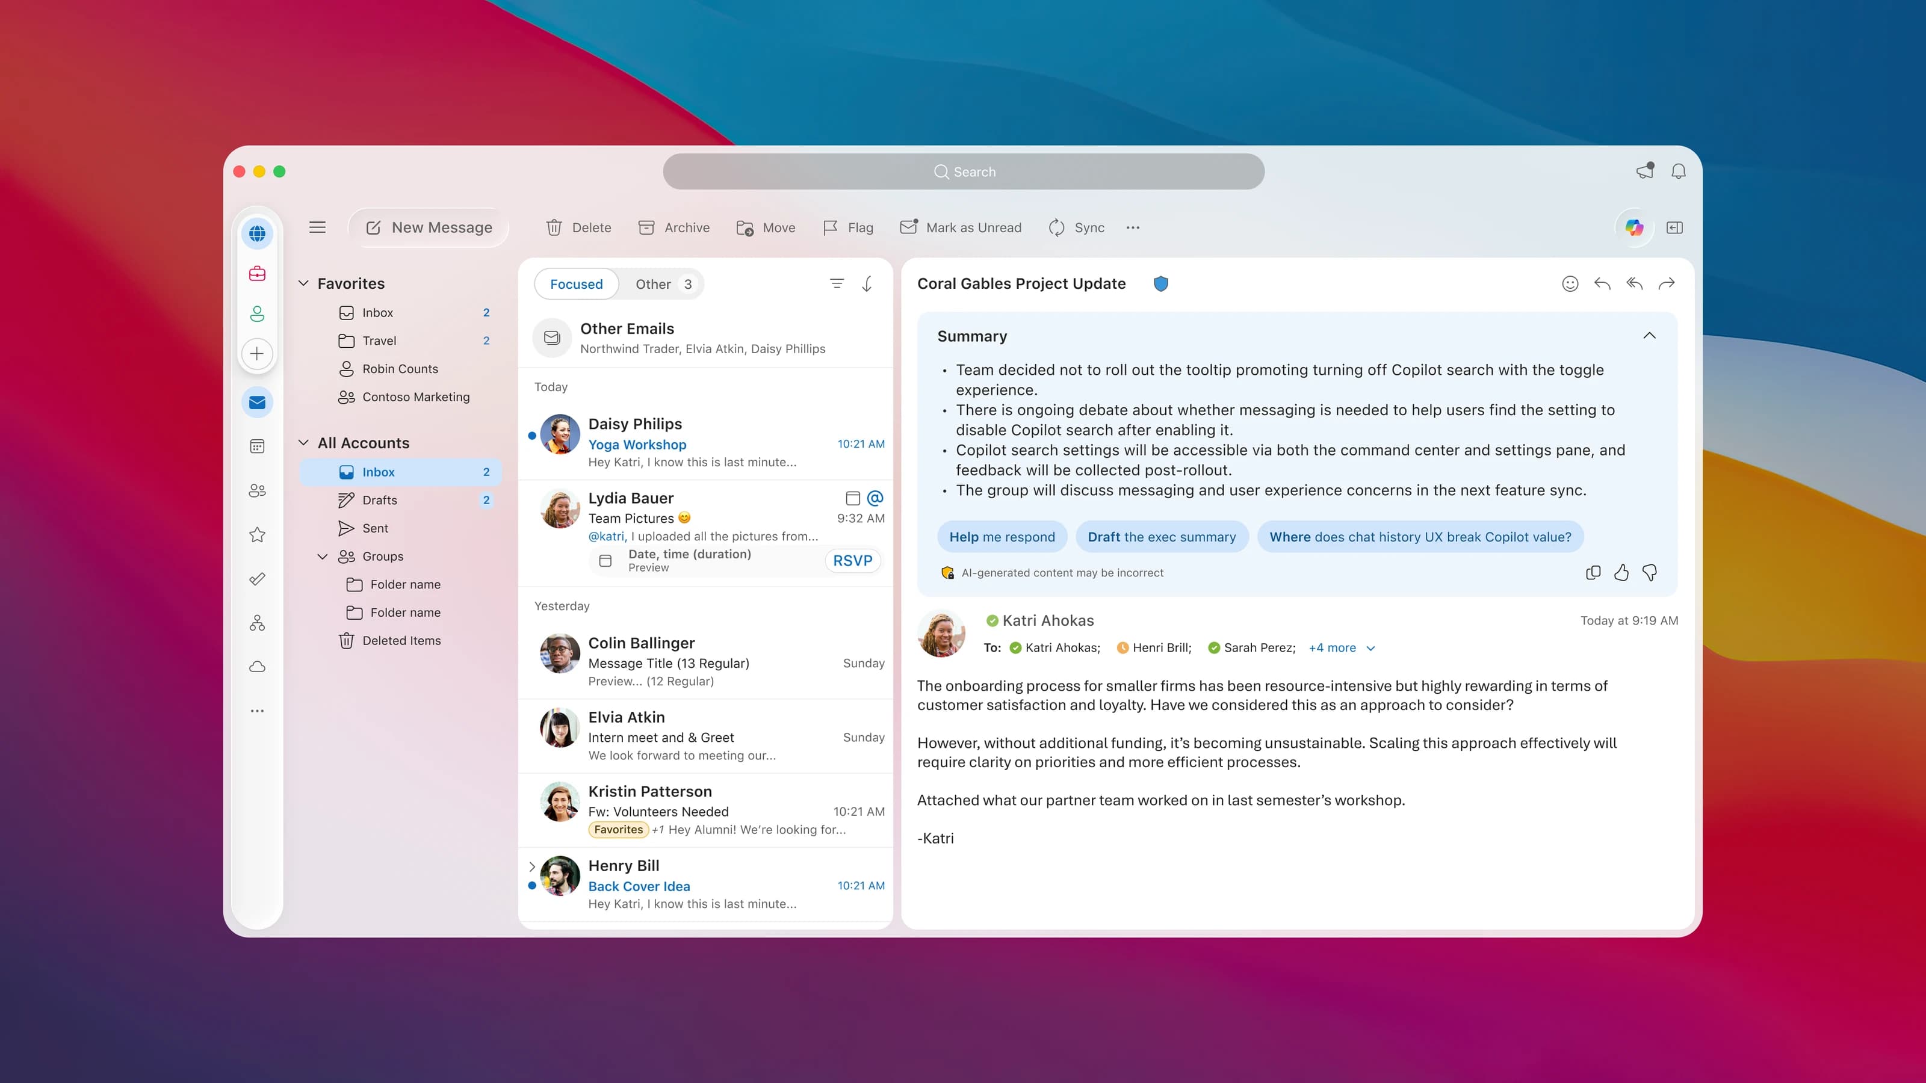The image size is (1926, 1083).
Task: Click the reply arrow icon
Action: click(x=1602, y=283)
